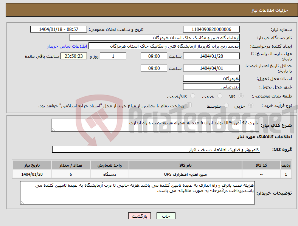Viewport: 298px width, 226px height.
Task: Click the واحد شمارش column header
Action: pos(110,165)
